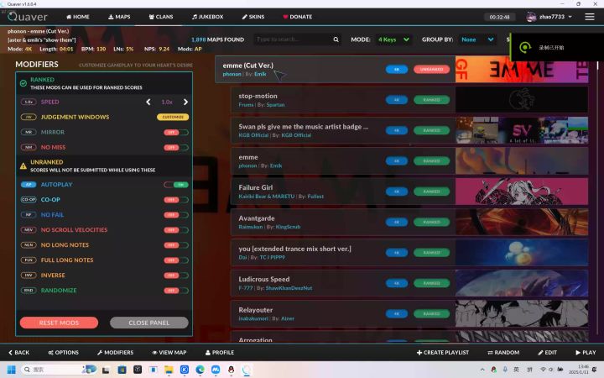Viewport: 604px width, 378px height.
Task: Click the UNRANKED badge on emme (Cut Ver.)
Action: click(x=431, y=70)
